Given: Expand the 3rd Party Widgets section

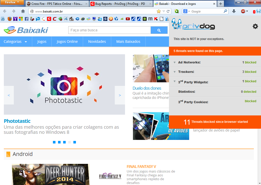Looking at the screenshot, I should click(x=174, y=82).
